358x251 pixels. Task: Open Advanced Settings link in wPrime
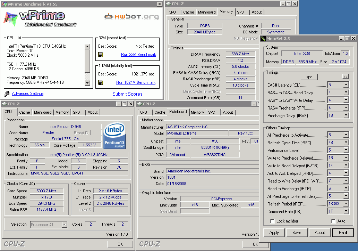28,94
